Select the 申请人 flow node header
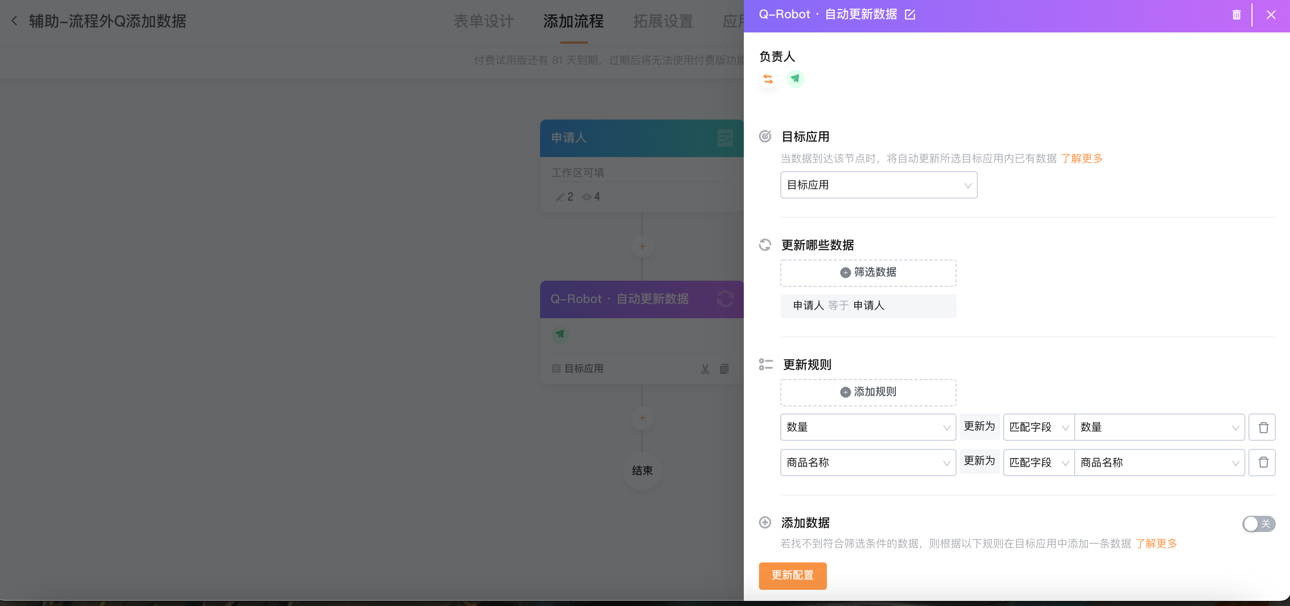Image resolution: width=1290 pixels, height=606 pixels. pos(641,138)
